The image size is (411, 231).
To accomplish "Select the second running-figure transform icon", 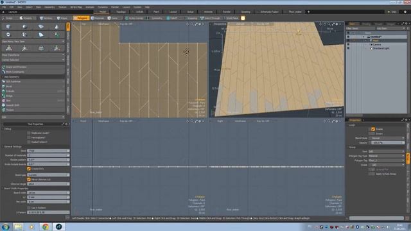I will pyautogui.click(x=24, y=48).
